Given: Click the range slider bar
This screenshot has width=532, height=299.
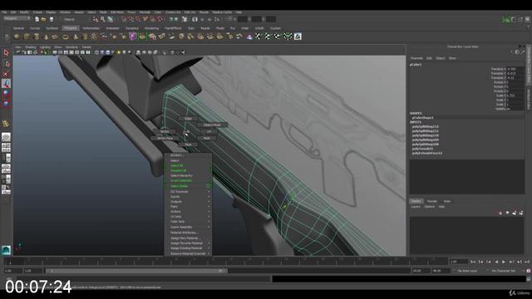Looking at the screenshot, I should tap(136, 271).
